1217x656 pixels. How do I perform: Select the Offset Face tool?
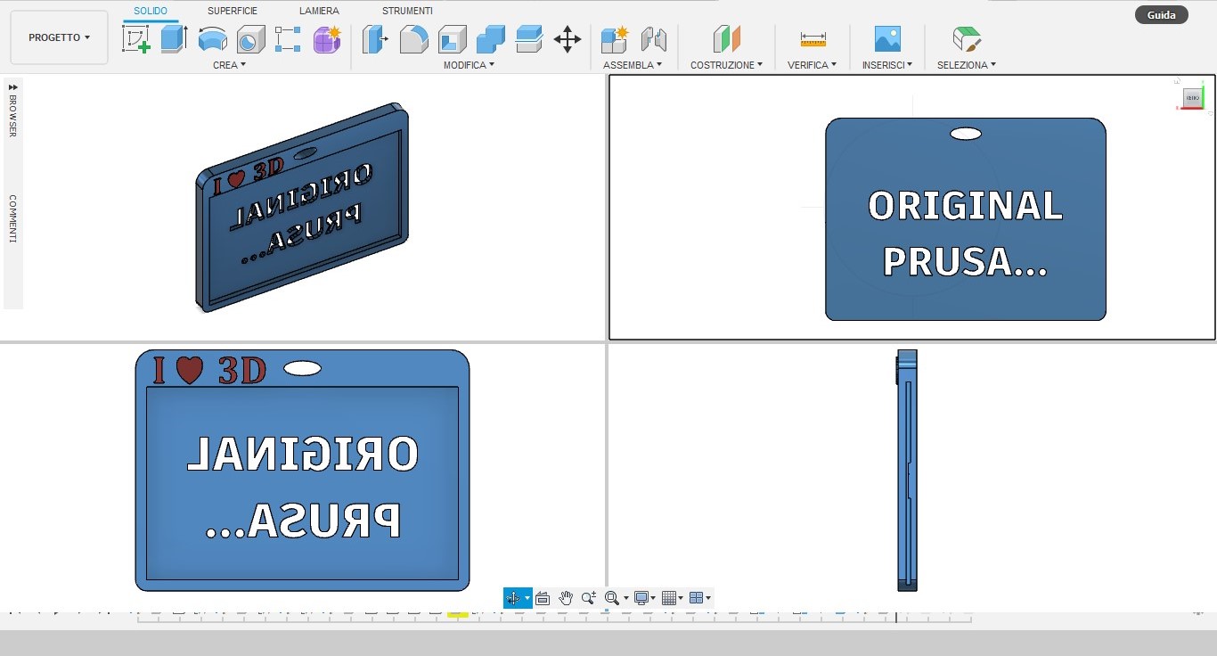529,39
